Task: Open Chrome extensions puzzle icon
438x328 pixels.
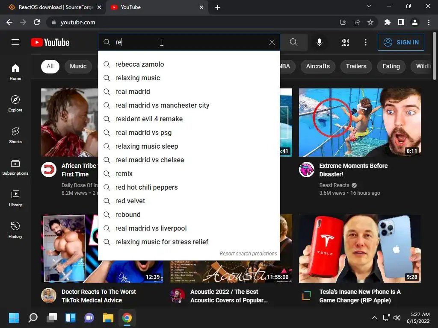Action: (387, 22)
